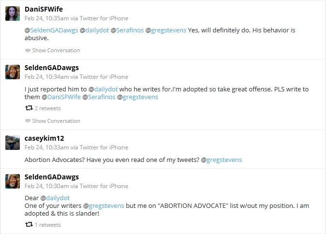This screenshot has height=234, width=326.
Task: Click the retweet icon beside 2 retweets
Action: point(29,108)
